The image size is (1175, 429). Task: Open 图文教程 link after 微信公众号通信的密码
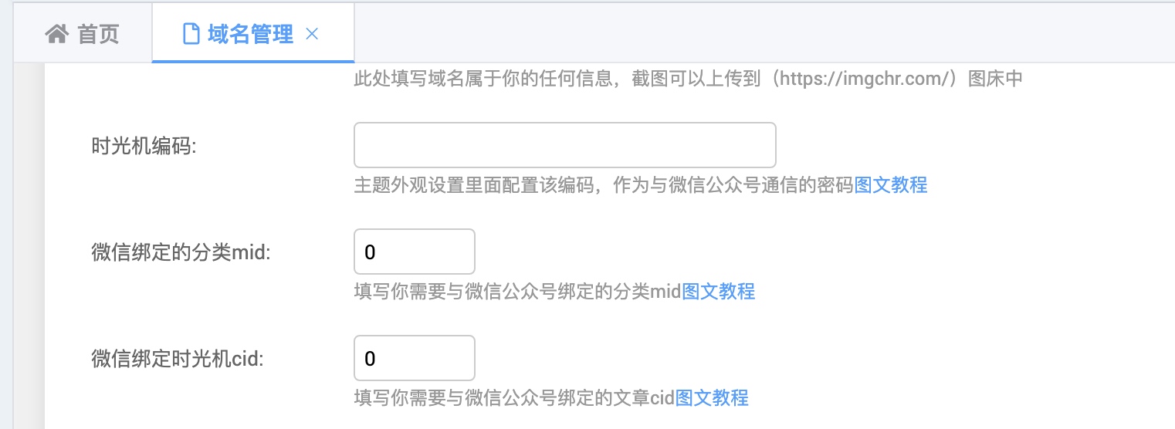[x=891, y=185]
